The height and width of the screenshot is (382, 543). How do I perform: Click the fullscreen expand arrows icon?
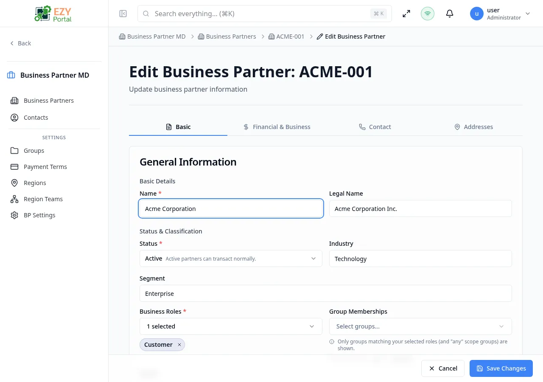point(406,13)
